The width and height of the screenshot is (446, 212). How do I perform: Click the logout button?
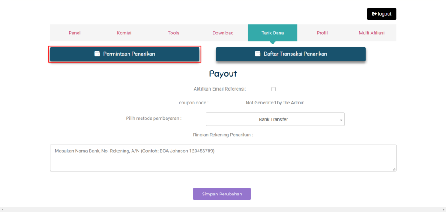(x=382, y=14)
